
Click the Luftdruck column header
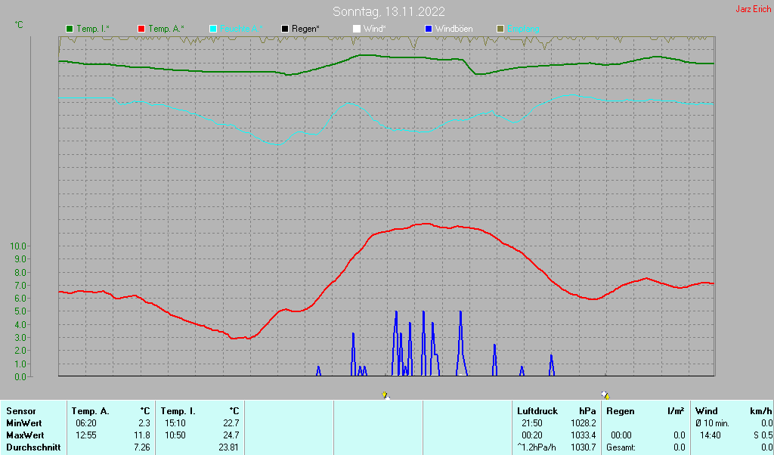point(537,411)
